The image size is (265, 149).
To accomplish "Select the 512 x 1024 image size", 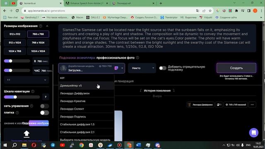I will coord(15,43).
